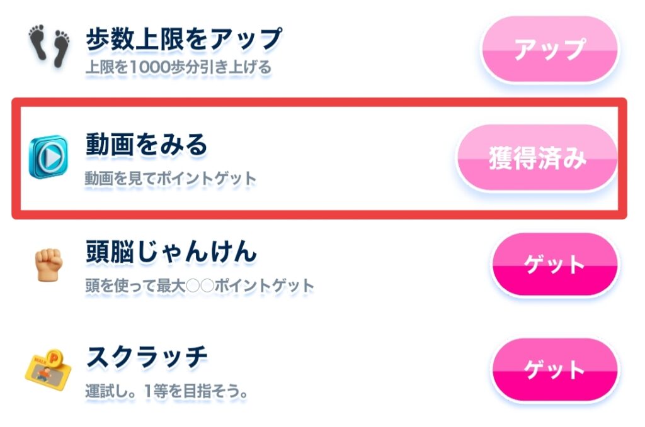
Task: Select the 動画をみる title
Action: pyautogui.click(x=146, y=145)
